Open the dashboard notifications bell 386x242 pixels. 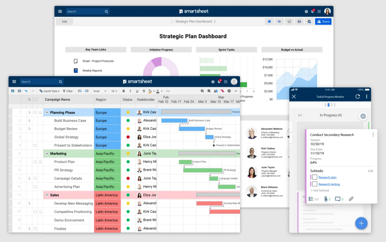[313, 11]
